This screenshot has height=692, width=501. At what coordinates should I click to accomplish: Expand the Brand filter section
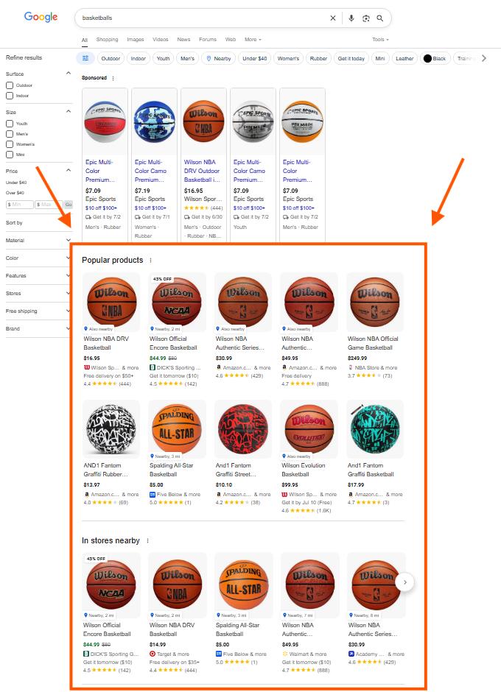coord(38,328)
